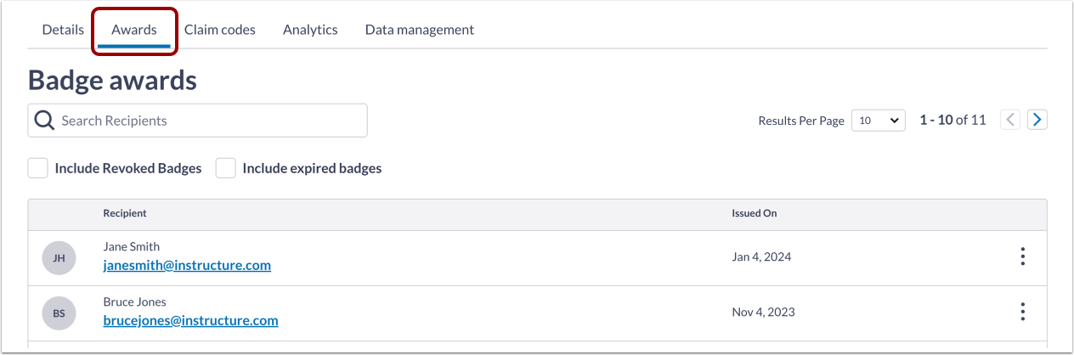Click the search magnifier icon

pos(44,121)
